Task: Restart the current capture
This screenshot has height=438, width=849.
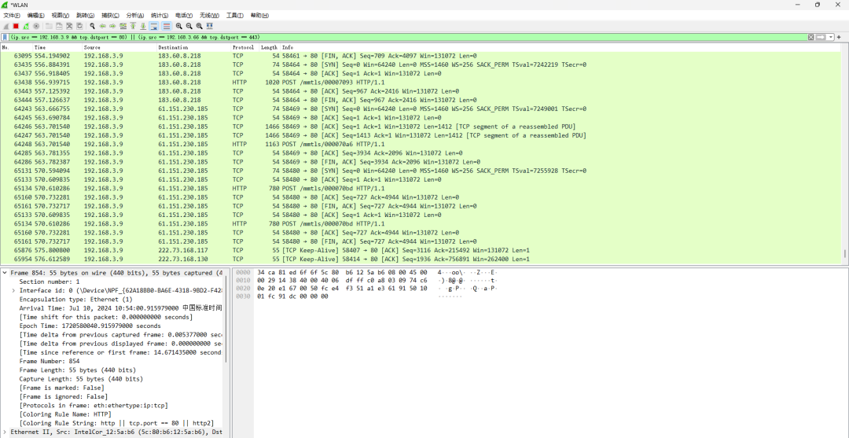Action: (26, 26)
